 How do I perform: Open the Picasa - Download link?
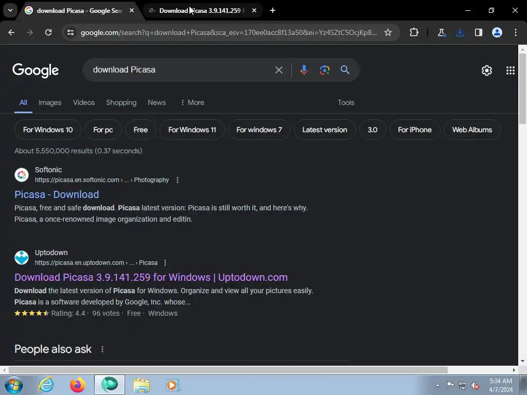[x=57, y=194]
